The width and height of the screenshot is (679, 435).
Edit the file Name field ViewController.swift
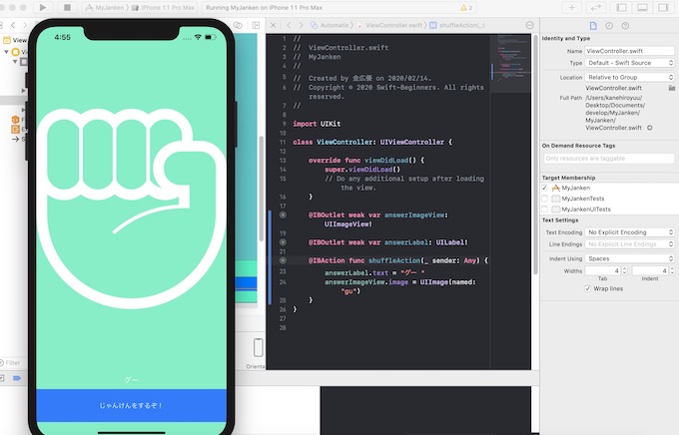[x=630, y=51]
